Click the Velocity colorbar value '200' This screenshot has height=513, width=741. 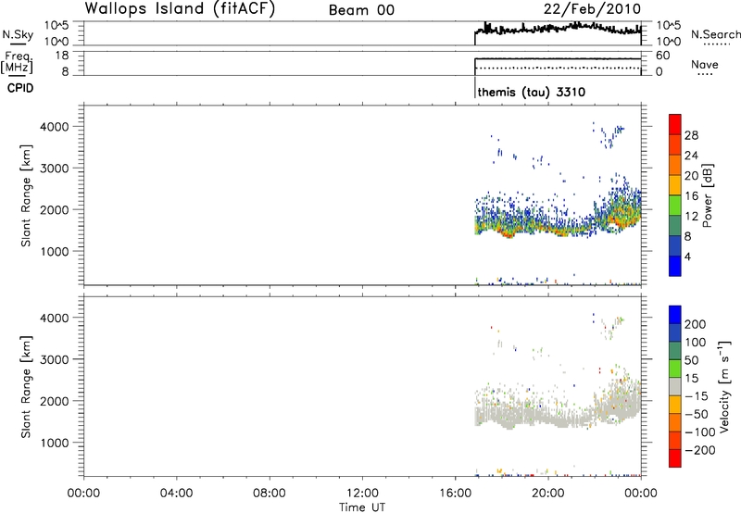pyautogui.click(x=696, y=324)
